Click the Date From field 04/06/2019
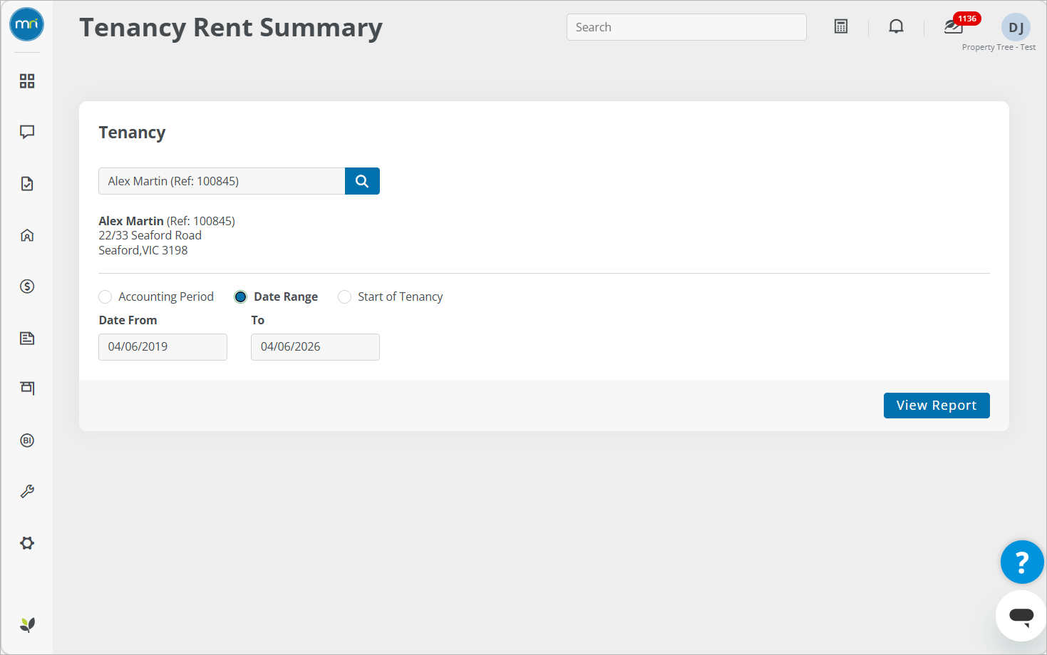The height and width of the screenshot is (655, 1047). (163, 347)
